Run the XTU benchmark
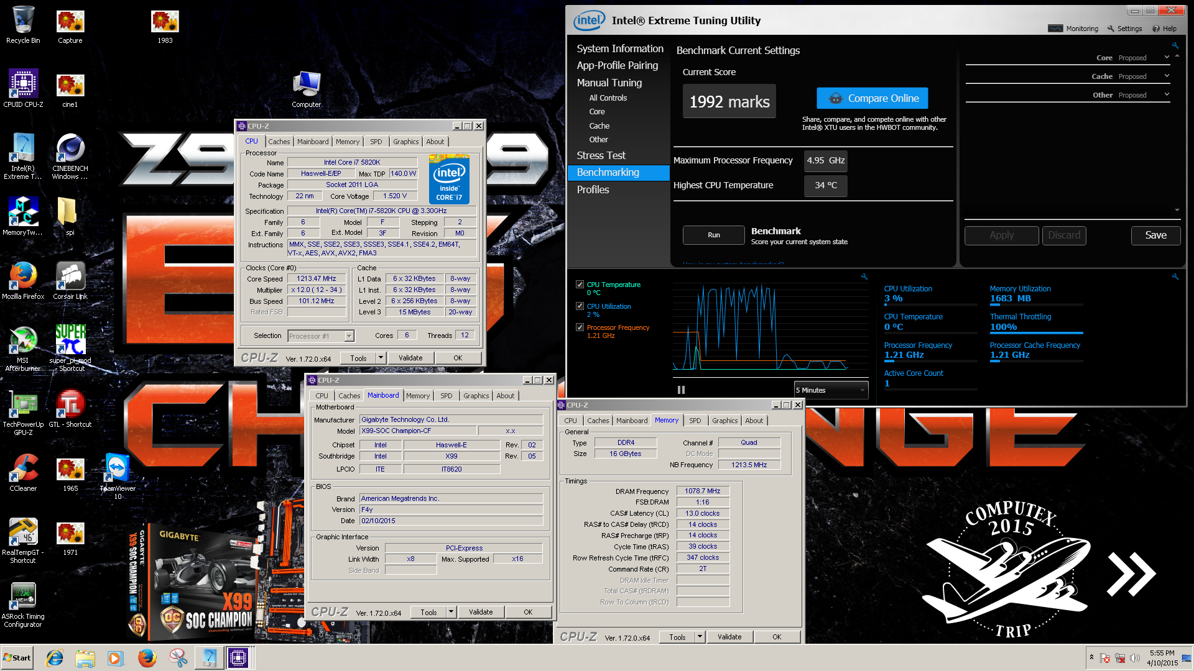 [x=714, y=235]
